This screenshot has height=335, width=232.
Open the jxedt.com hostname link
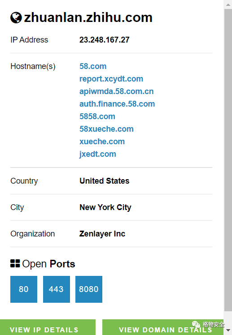pyautogui.click(x=97, y=154)
